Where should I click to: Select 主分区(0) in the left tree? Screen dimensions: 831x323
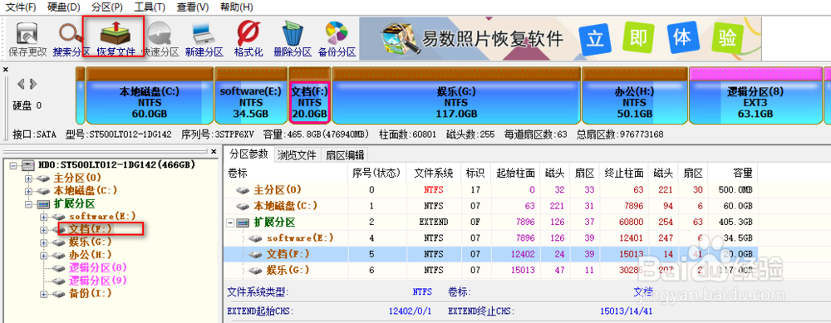click(x=76, y=178)
